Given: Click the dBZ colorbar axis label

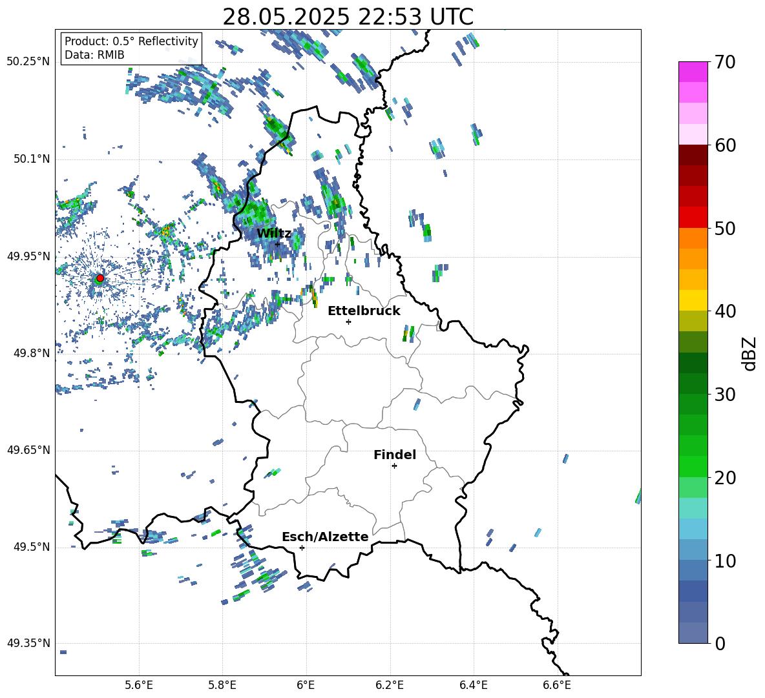Looking at the screenshot, I should [x=750, y=354].
